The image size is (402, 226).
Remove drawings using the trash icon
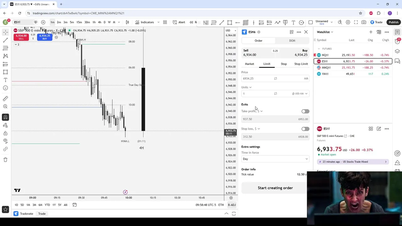tap(5, 160)
